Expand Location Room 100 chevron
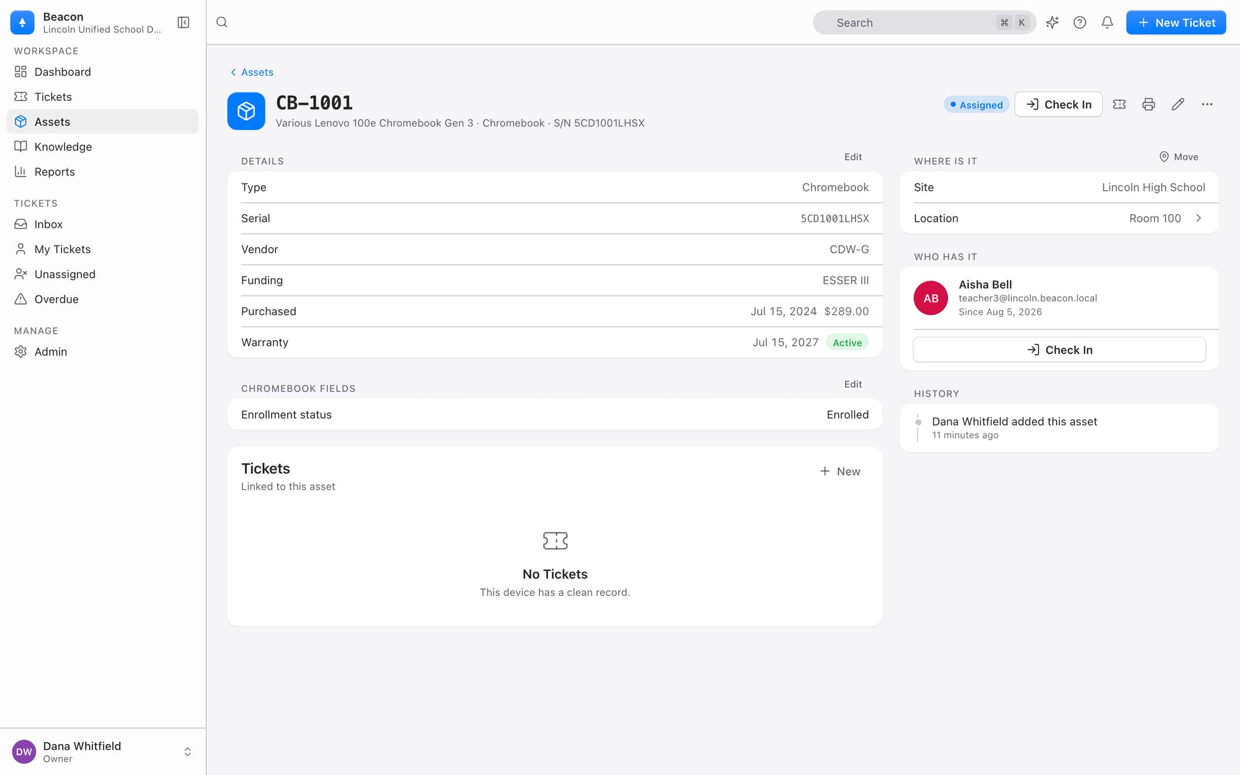The width and height of the screenshot is (1240, 775). tap(1198, 218)
